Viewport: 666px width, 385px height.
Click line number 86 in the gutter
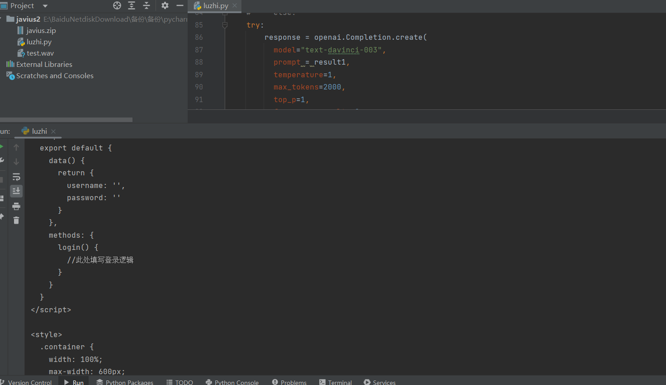199,38
